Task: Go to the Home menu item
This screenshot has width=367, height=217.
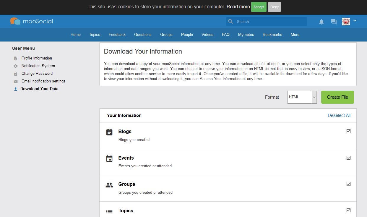Action: [x=76, y=35]
